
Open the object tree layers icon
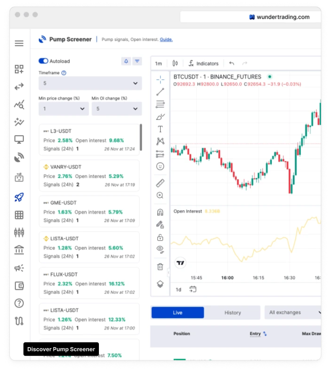[160, 284]
